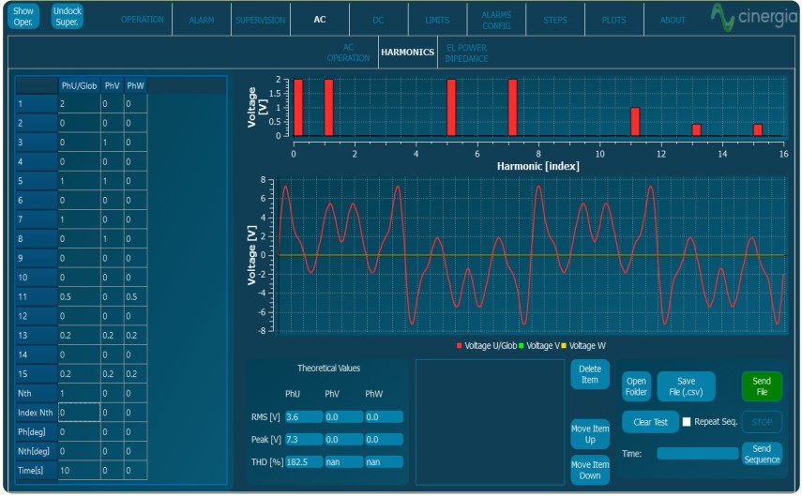Toggle the Repeat Seq. checkbox

point(687,422)
